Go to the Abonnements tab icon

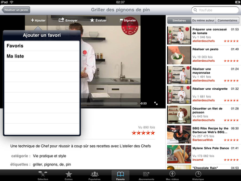pyautogui.click(x=146, y=174)
